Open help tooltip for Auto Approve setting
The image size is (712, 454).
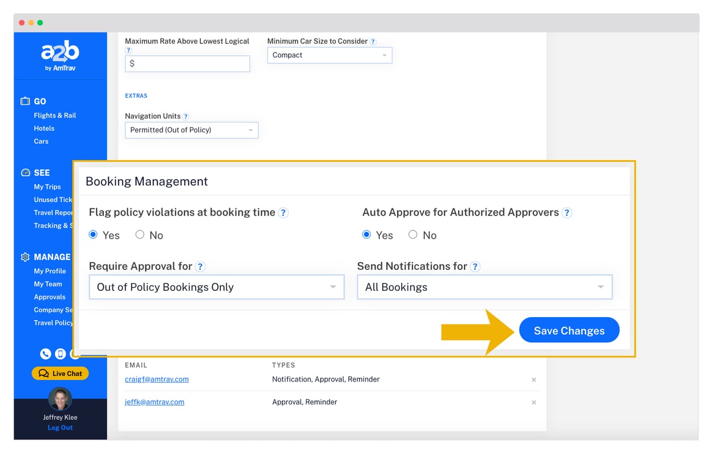click(x=567, y=212)
